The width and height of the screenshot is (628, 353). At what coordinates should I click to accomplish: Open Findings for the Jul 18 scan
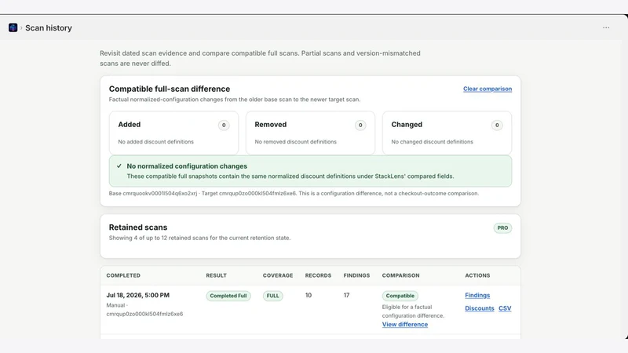pyautogui.click(x=477, y=296)
